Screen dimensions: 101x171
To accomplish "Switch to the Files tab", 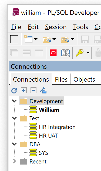I will tap(61, 79).
